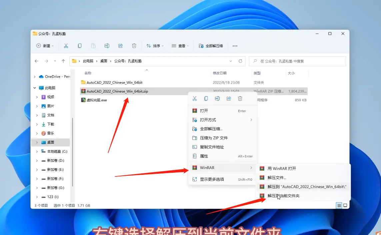Select 新加卷 (D:) in the navigation pane
Viewport: 381px width, 235px height.
coord(55,160)
